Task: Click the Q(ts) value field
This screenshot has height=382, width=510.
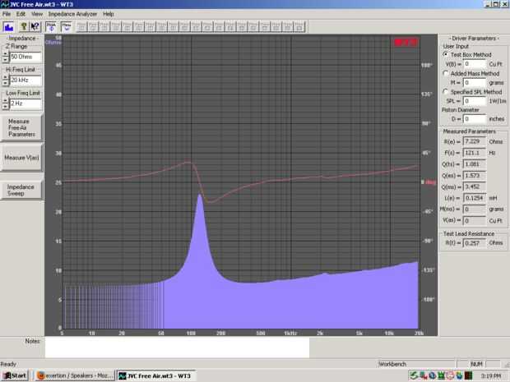Action: click(475, 164)
